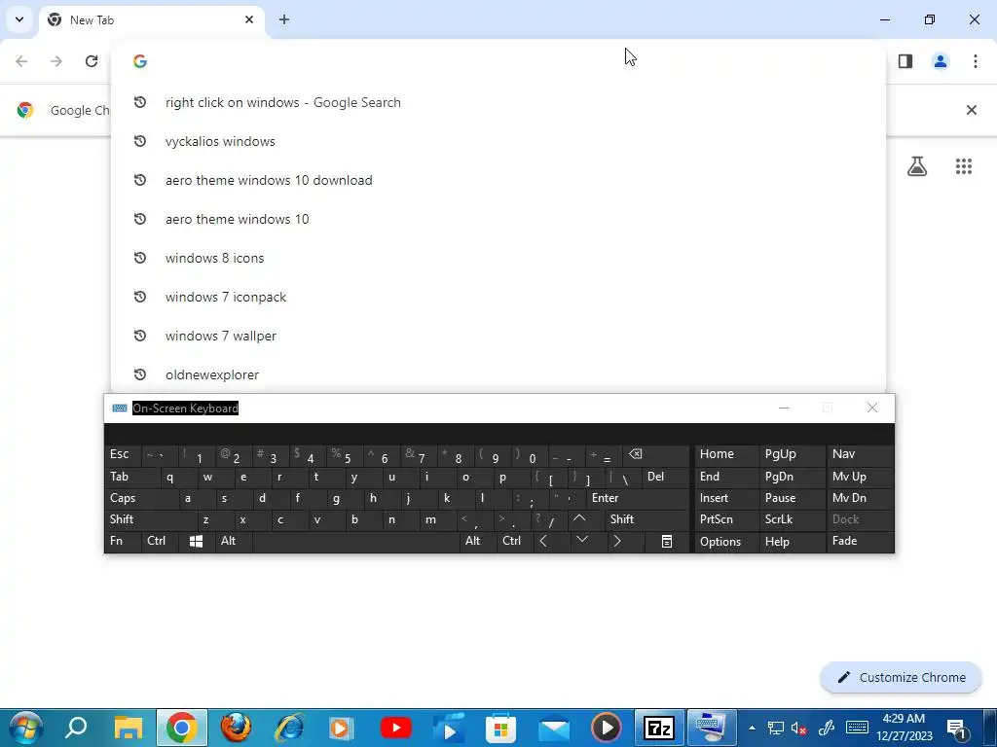997x747 pixels.
Task: Select suggestion windows 7 iconpack
Action: (x=498, y=297)
